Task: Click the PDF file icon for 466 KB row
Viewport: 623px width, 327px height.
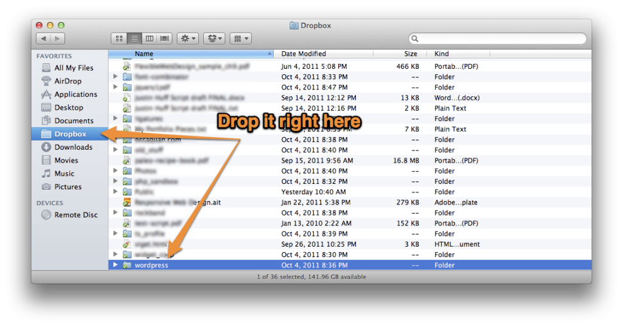Action: click(x=127, y=66)
